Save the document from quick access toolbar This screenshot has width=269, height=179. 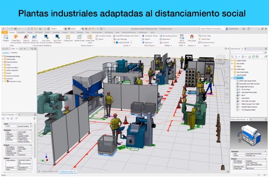[x=15, y=29]
